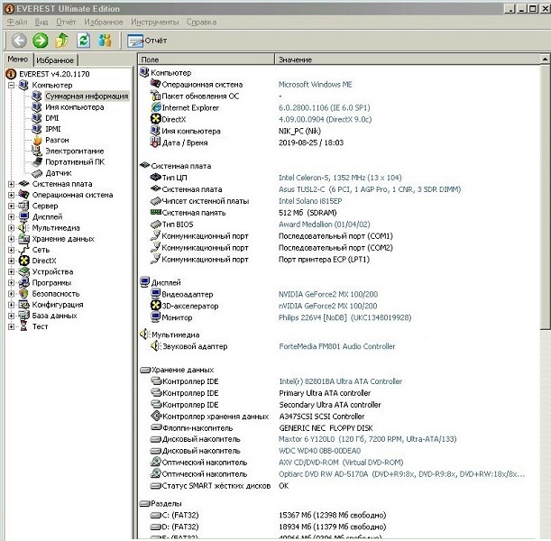Click the Звуковой адаптер speaker icon
This screenshot has height=541, width=551.
[x=155, y=346]
